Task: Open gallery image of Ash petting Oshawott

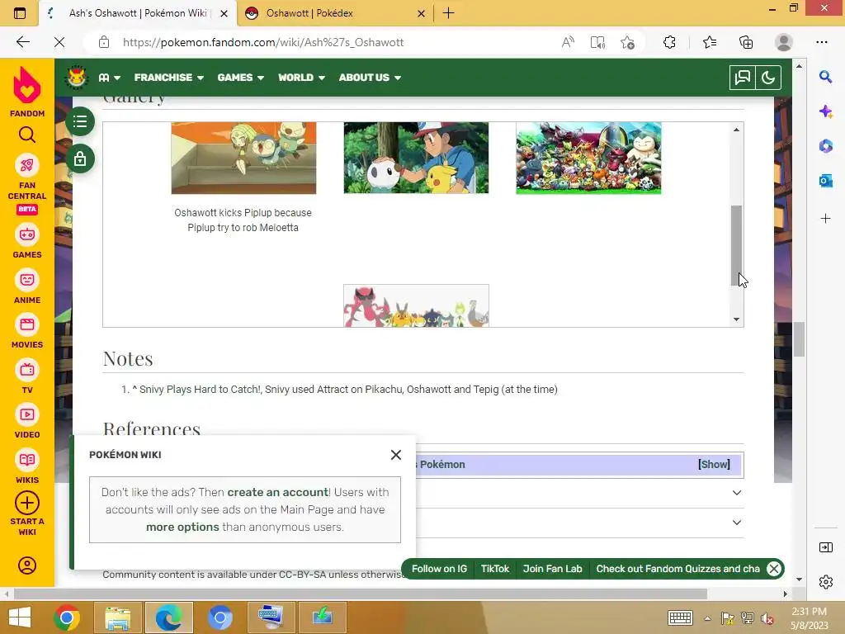Action: (x=416, y=158)
